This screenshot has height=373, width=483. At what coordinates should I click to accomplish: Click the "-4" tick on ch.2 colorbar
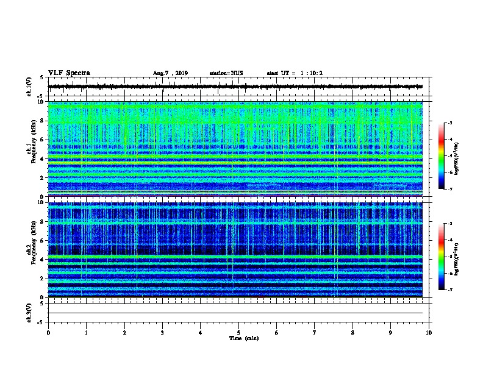coord(449,240)
